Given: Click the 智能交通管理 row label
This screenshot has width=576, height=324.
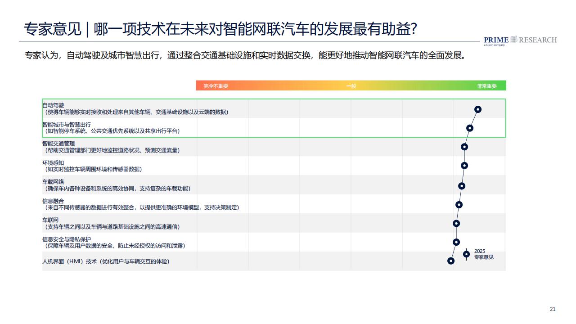Looking at the screenshot, I should click(58, 144).
